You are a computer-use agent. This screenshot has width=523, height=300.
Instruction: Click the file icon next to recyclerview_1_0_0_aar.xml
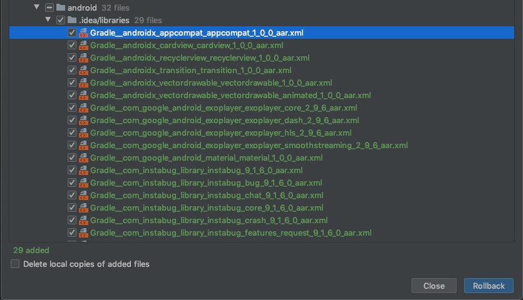[x=83, y=57]
